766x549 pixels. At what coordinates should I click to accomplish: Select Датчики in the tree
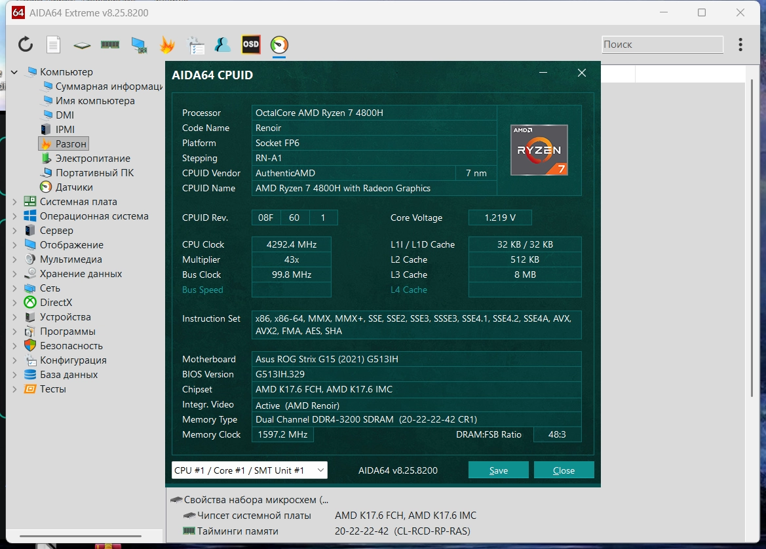coord(73,187)
